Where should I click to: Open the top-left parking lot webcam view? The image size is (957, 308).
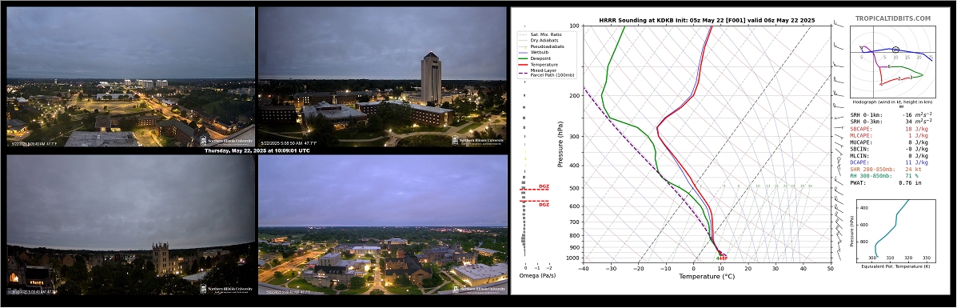pyautogui.click(x=130, y=77)
